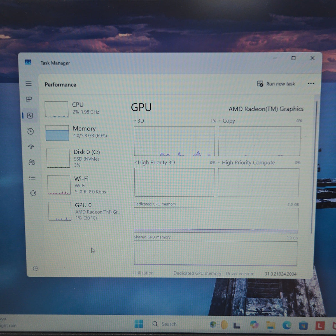Click the '2% 1.98 GHz' CPU reading
The image size is (336, 336).
point(86,112)
